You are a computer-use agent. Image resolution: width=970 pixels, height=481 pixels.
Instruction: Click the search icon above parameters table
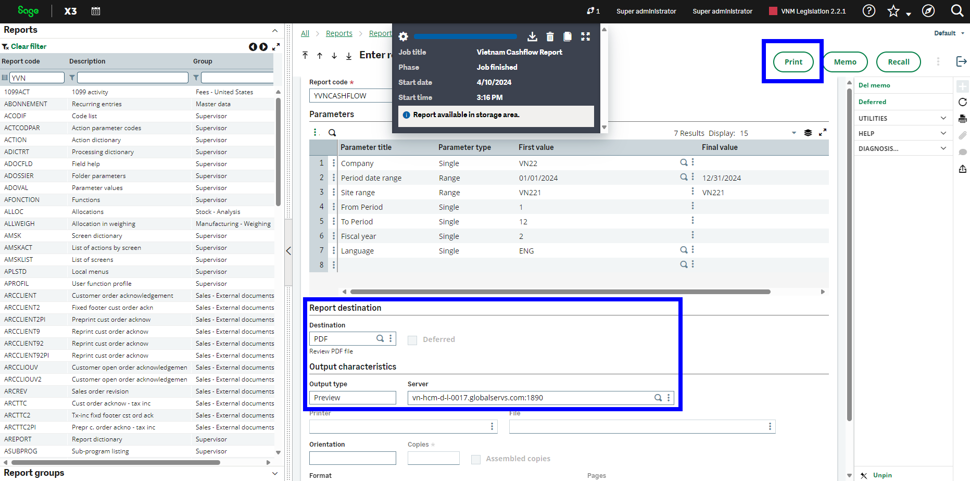pyautogui.click(x=332, y=133)
